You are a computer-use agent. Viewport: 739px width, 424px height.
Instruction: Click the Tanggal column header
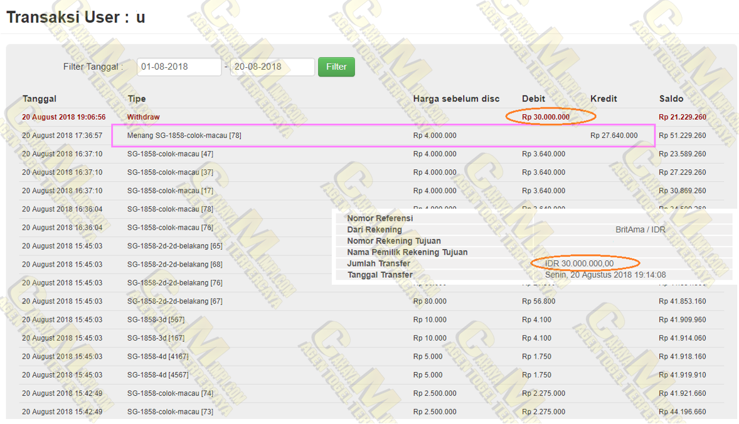point(40,98)
